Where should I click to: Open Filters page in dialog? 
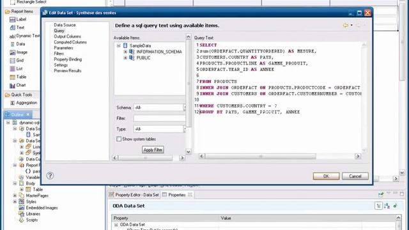(x=59, y=54)
